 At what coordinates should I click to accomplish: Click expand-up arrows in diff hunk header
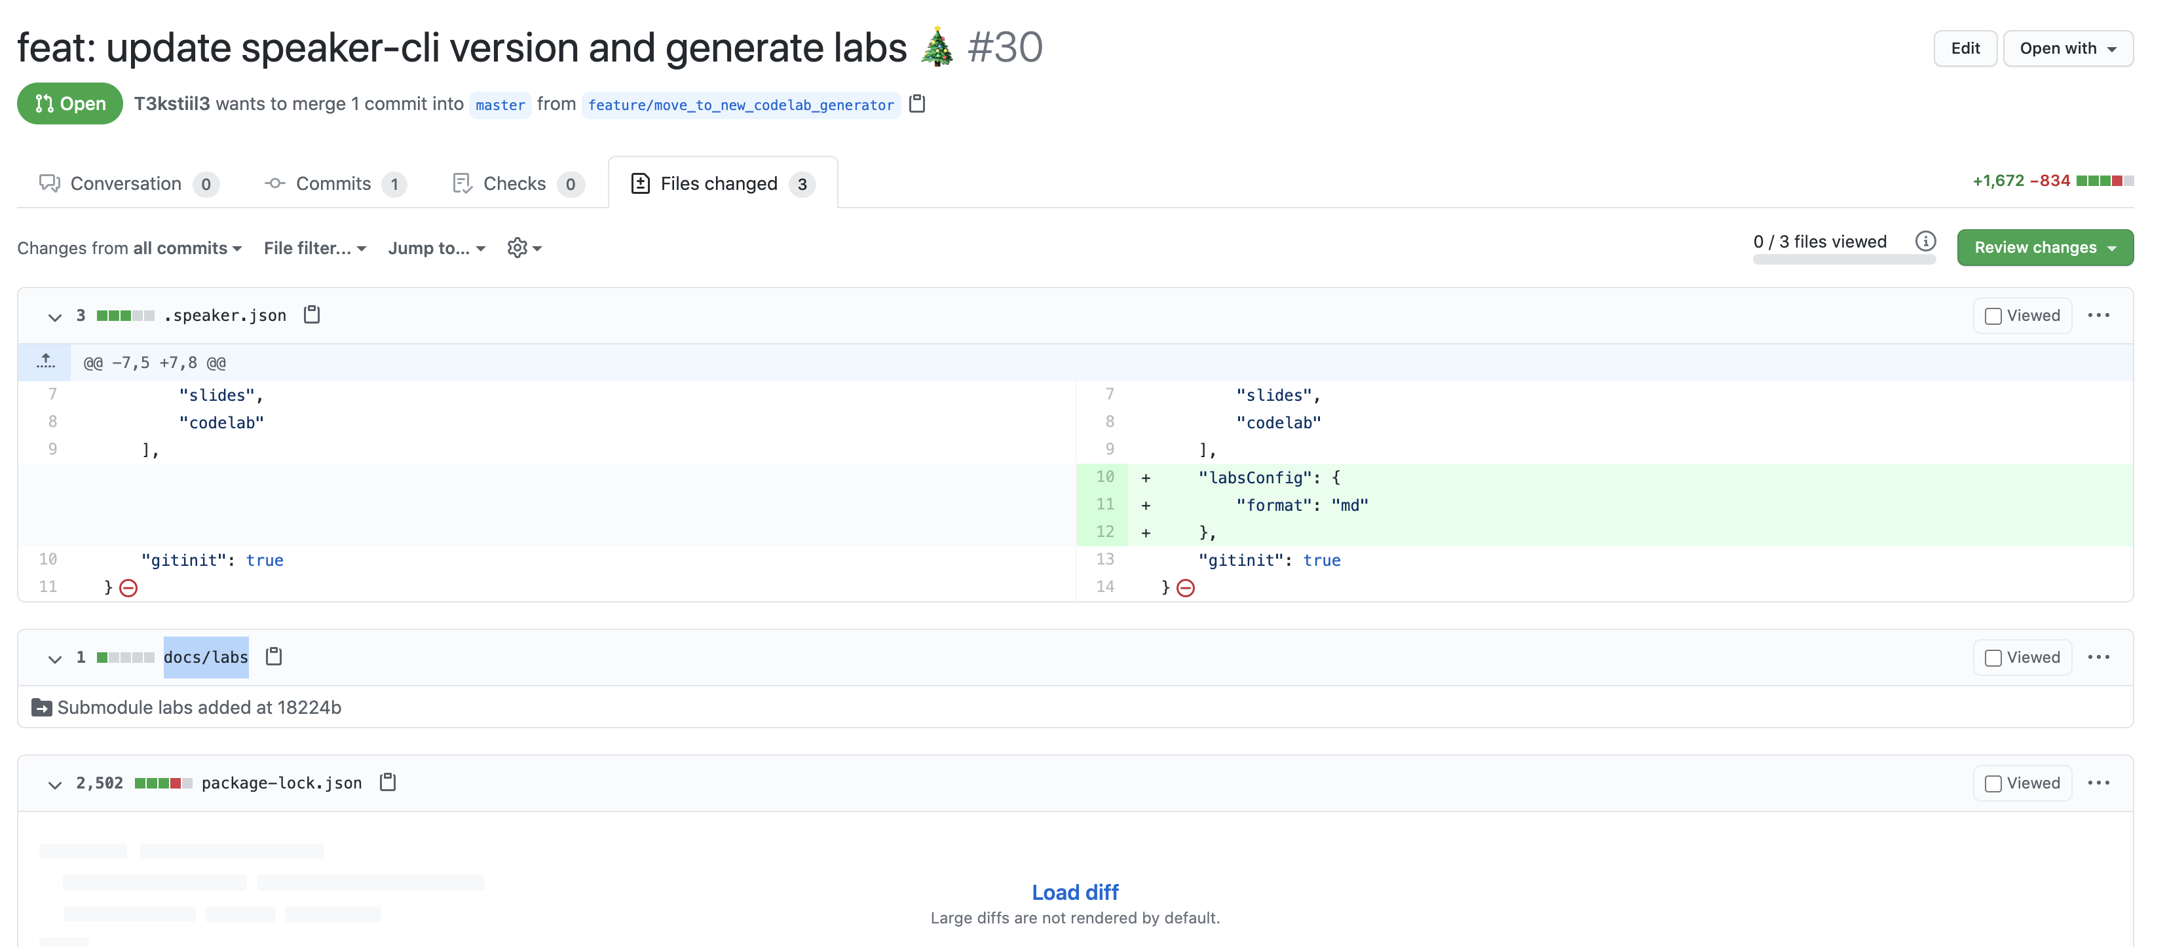click(45, 362)
